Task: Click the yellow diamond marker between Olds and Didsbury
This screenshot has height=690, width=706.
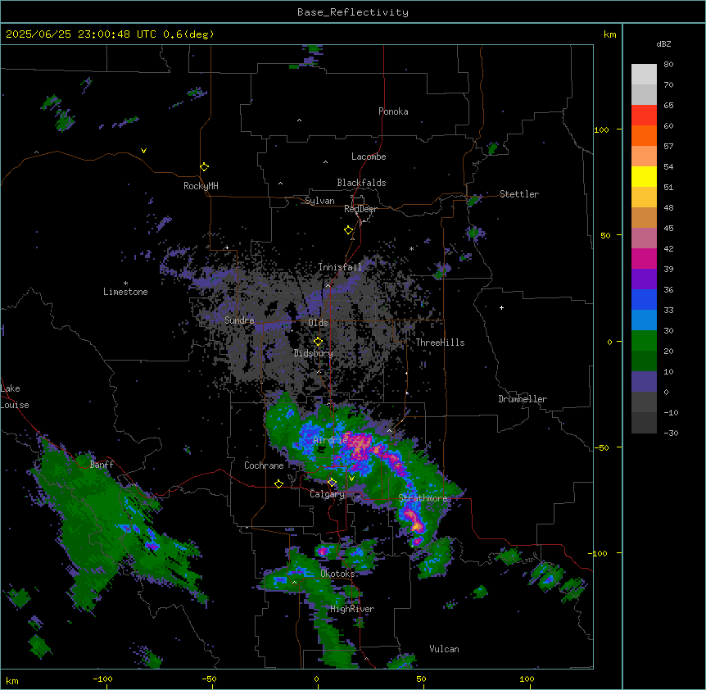Action: [x=318, y=341]
